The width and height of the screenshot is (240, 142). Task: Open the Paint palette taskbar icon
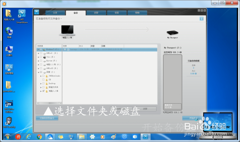[x=114, y=137]
